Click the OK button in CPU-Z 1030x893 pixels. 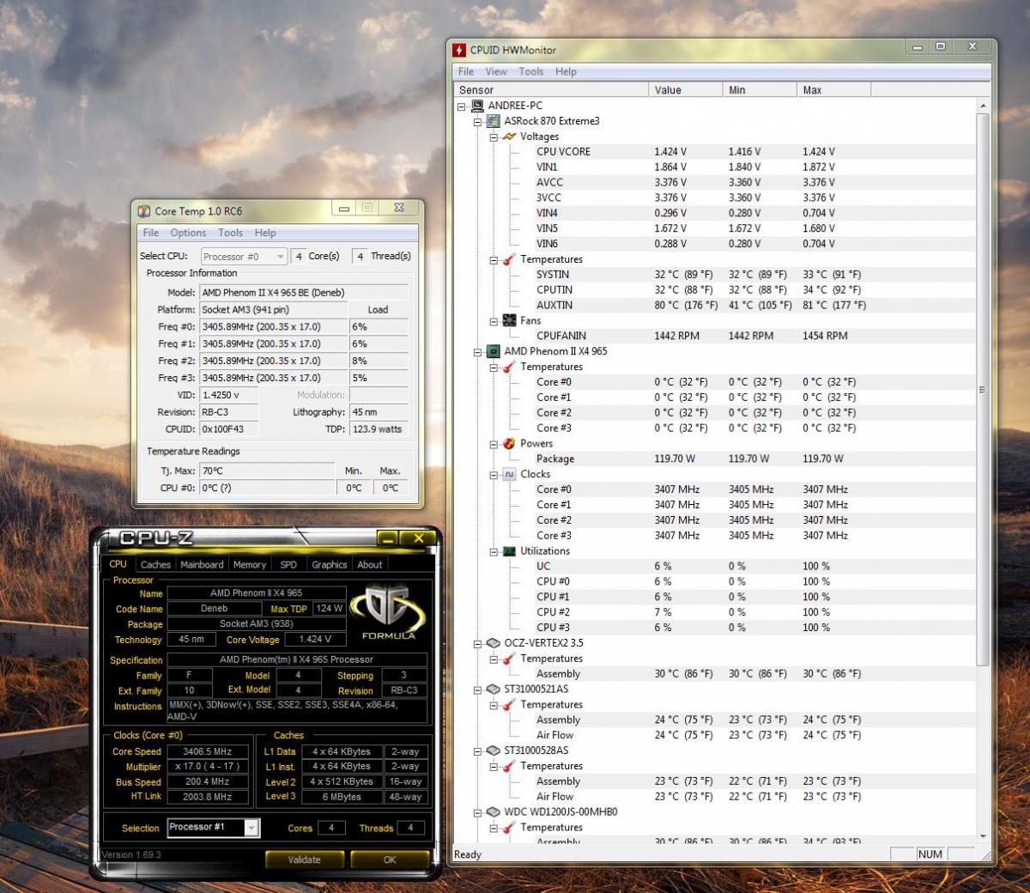(x=390, y=860)
